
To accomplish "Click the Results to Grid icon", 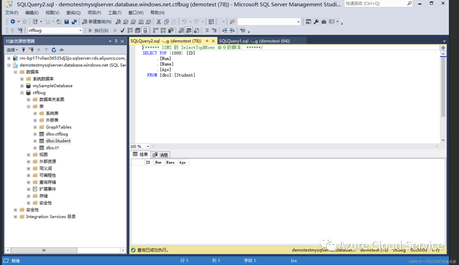I will [189, 31].
